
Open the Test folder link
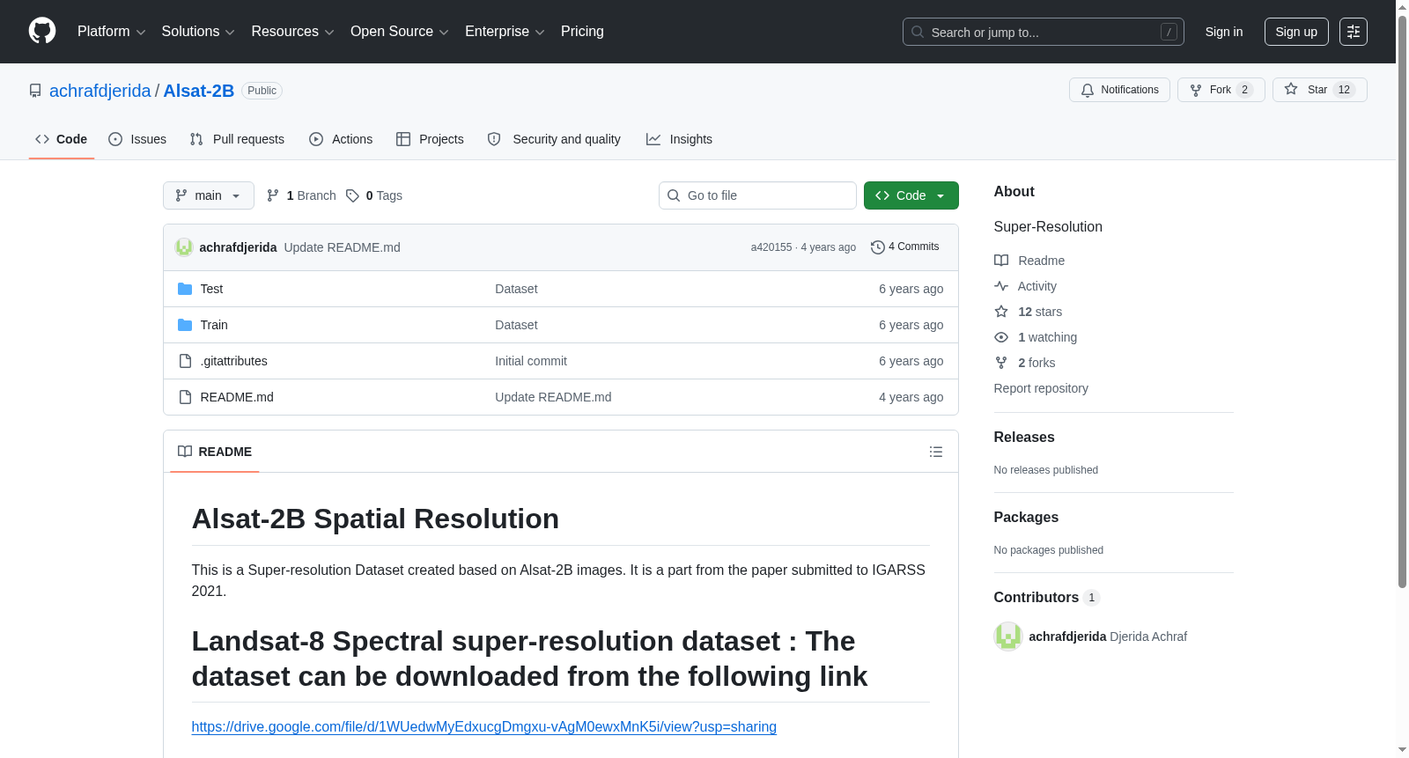(x=211, y=289)
